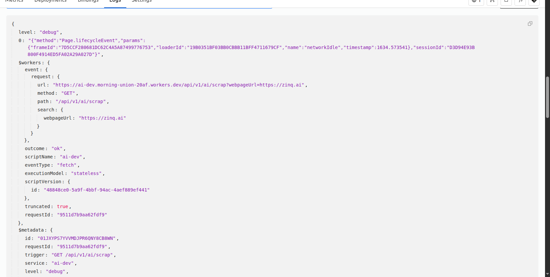The width and height of the screenshot is (550, 277).
Task: Click the "scriptName" key
Action: (39, 157)
